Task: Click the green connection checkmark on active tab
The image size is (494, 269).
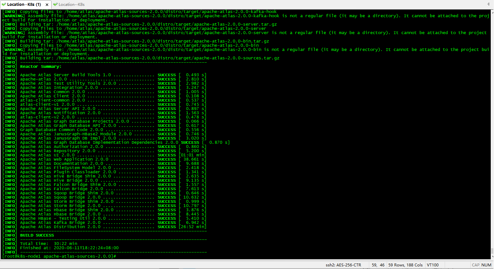Action: pos(4,5)
